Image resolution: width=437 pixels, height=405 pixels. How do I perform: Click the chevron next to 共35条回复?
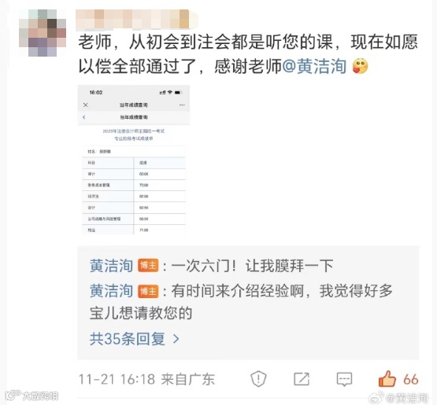(176, 339)
